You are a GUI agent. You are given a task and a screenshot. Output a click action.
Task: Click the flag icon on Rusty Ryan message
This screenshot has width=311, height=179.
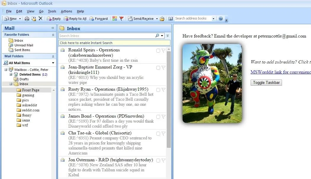[163, 90]
